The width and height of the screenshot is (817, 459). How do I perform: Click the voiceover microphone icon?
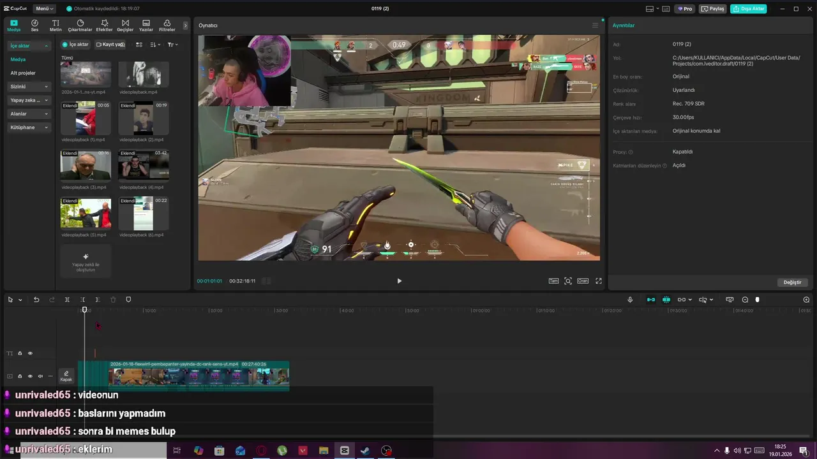(x=630, y=300)
